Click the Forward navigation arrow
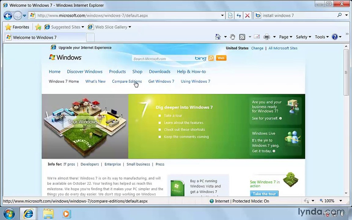The width and height of the screenshot is (352, 220). pos(17,16)
